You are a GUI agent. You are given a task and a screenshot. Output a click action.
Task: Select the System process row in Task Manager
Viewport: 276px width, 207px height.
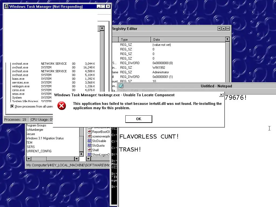32,98
